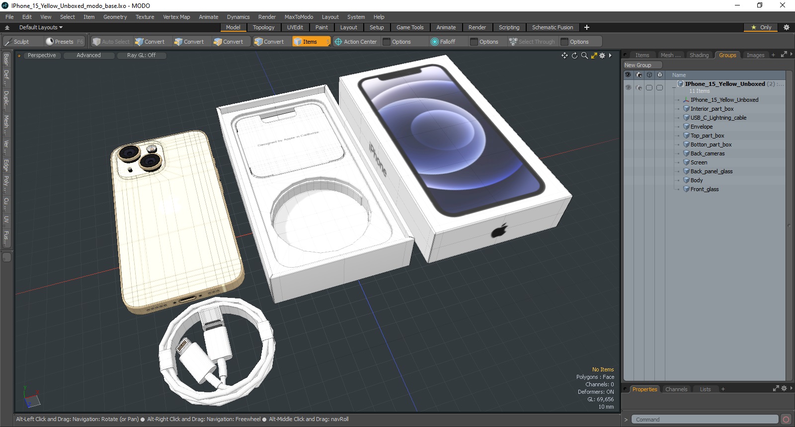Click the axis gizmo in viewport corner
The image size is (795, 427).
[32, 397]
